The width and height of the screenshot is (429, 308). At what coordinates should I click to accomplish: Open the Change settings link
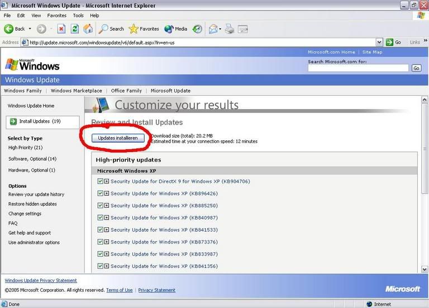point(25,214)
